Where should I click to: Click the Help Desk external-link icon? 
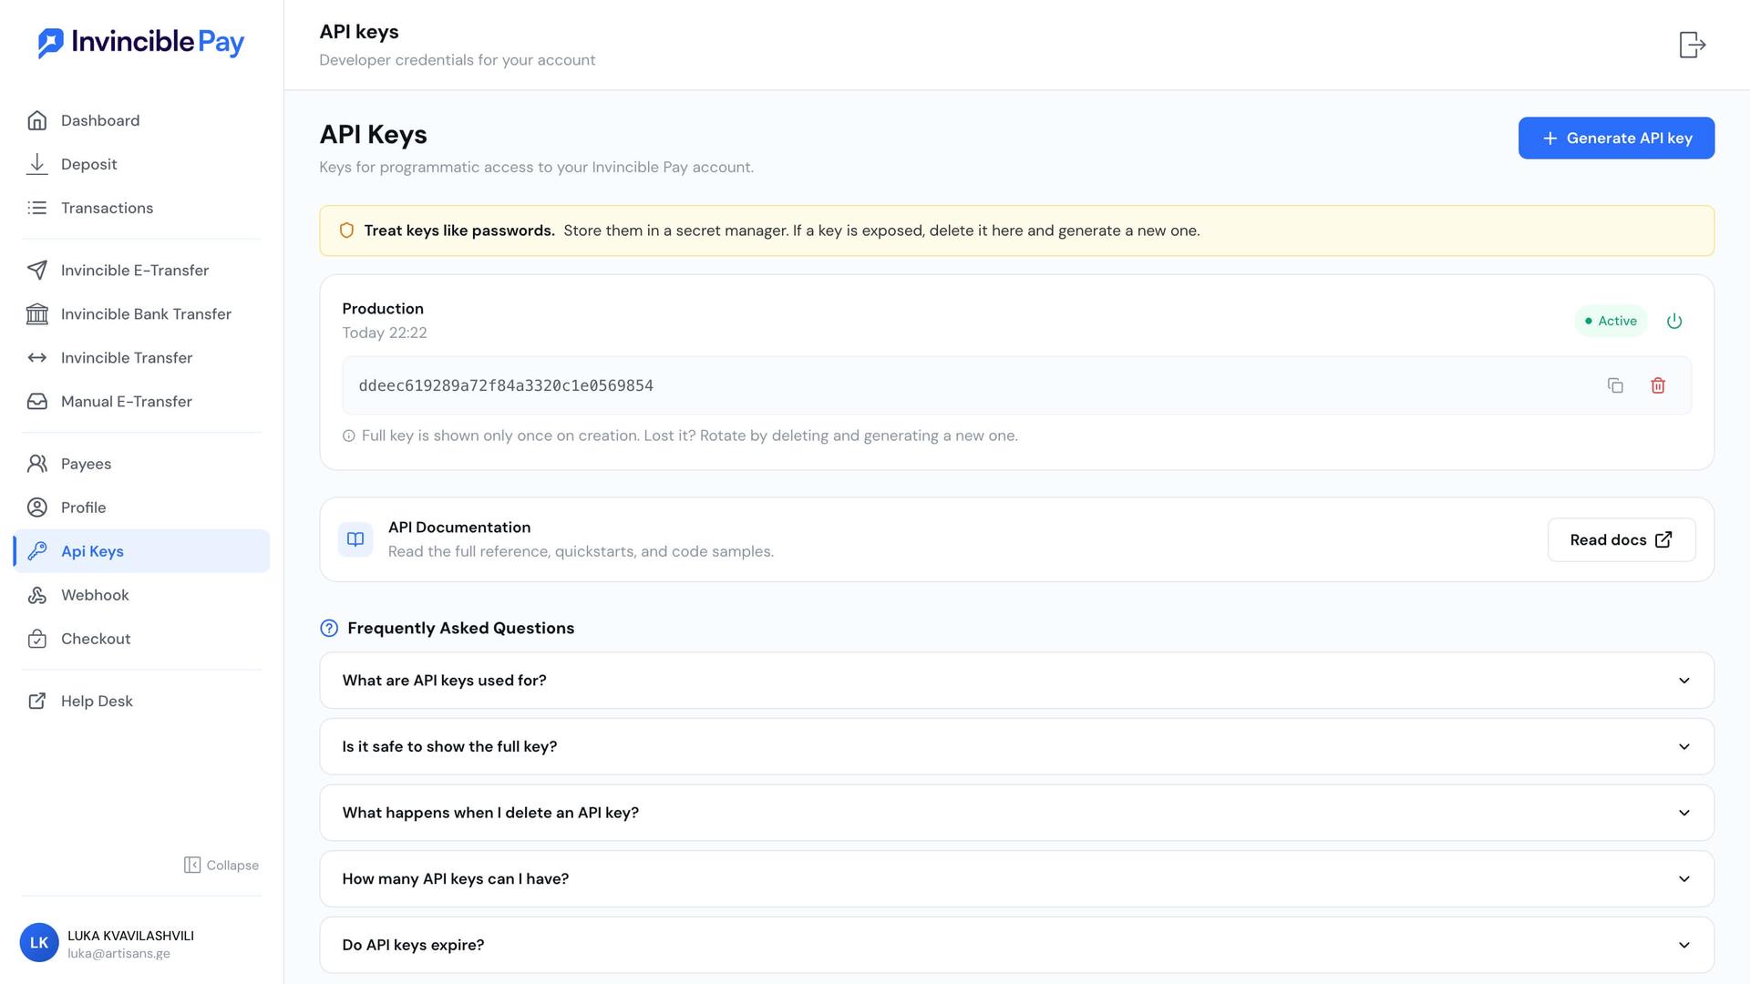[x=37, y=700]
